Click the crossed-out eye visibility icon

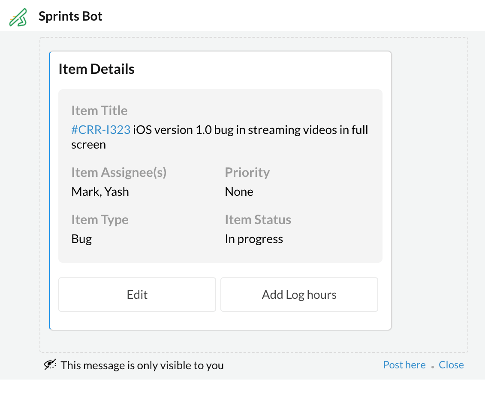pyautogui.click(x=50, y=365)
